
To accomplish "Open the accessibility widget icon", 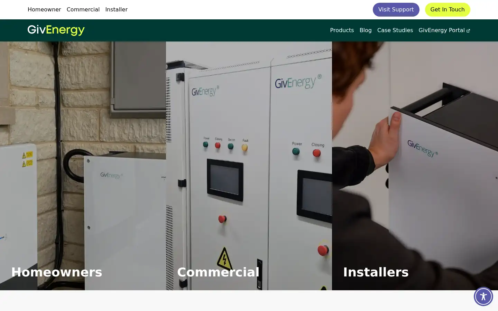I will [483, 296].
